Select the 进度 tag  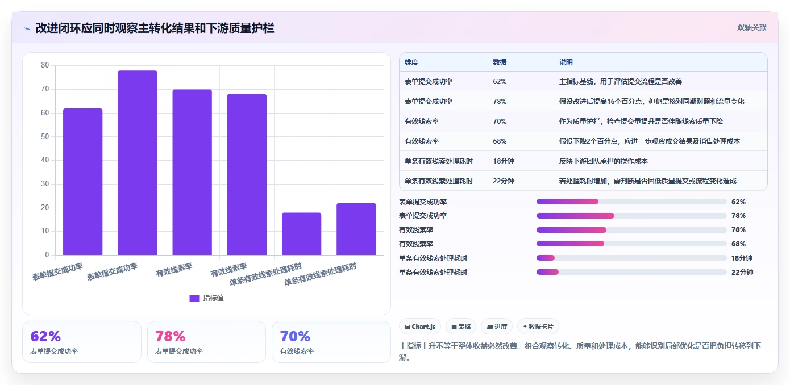[x=497, y=327]
